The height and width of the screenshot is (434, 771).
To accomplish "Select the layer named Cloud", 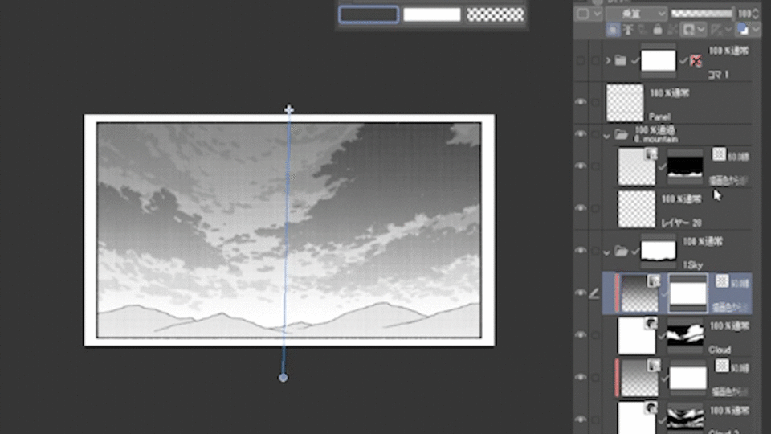I will pos(720,350).
